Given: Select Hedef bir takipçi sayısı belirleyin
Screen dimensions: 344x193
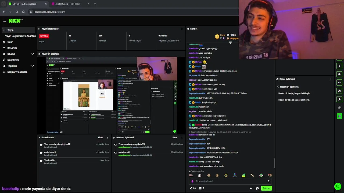Looking at the screenshot, I should (294, 94).
